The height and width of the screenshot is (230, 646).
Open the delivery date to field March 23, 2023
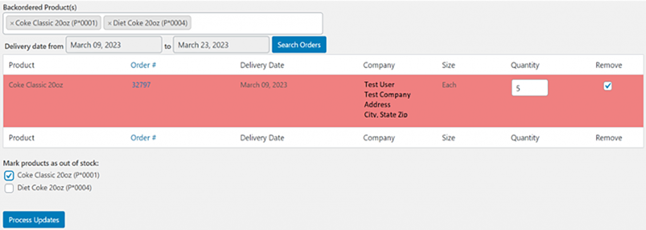click(x=221, y=45)
